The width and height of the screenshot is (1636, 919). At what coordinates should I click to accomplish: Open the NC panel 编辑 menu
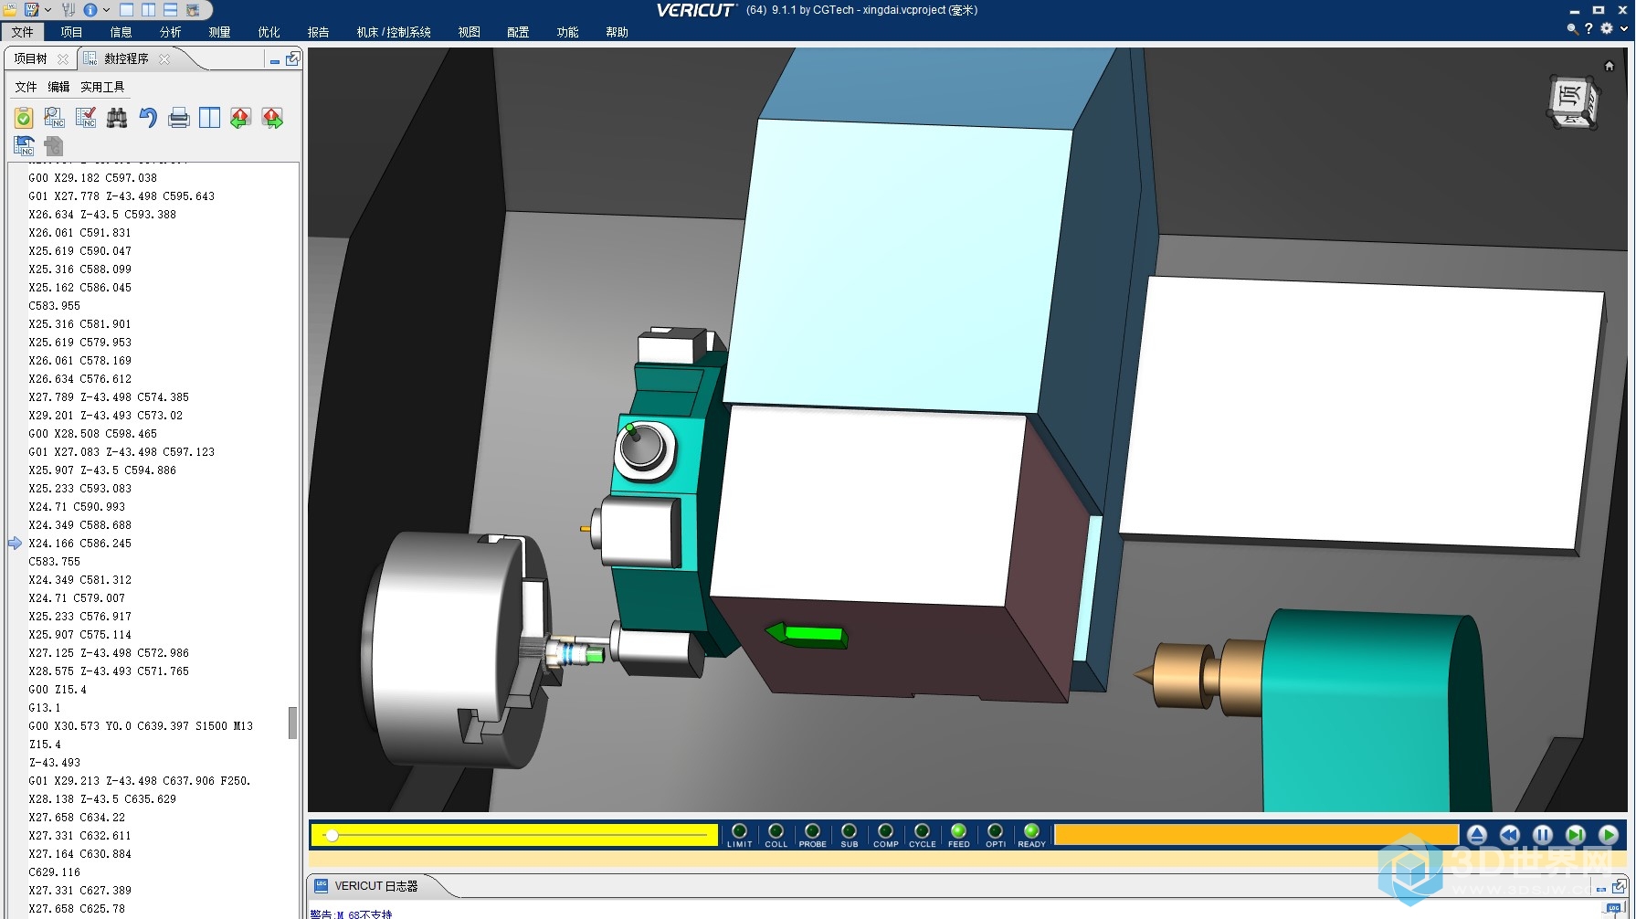tap(58, 87)
